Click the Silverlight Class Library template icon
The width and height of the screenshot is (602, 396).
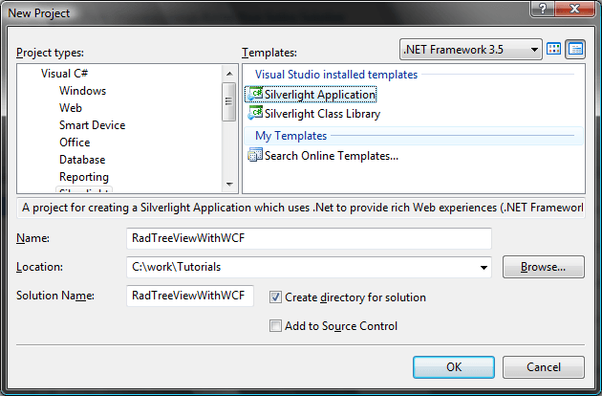coord(255,114)
